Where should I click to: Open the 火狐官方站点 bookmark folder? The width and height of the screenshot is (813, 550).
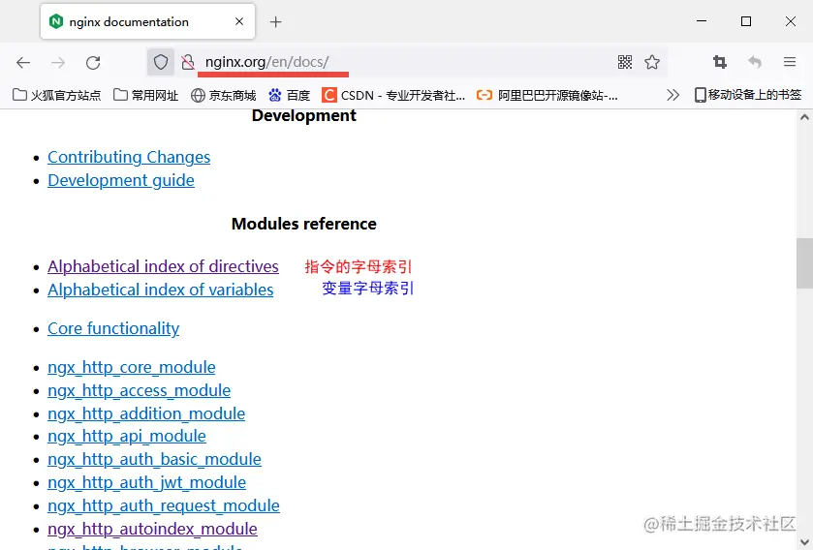pos(57,95)
